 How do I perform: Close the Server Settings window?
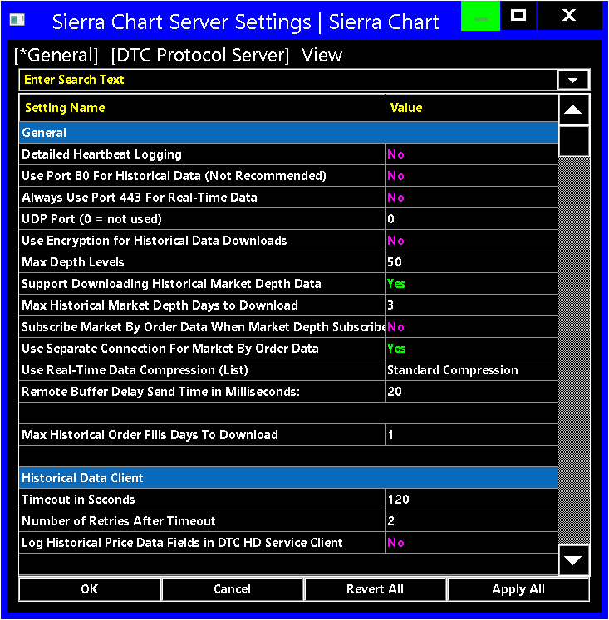[569, 16]
